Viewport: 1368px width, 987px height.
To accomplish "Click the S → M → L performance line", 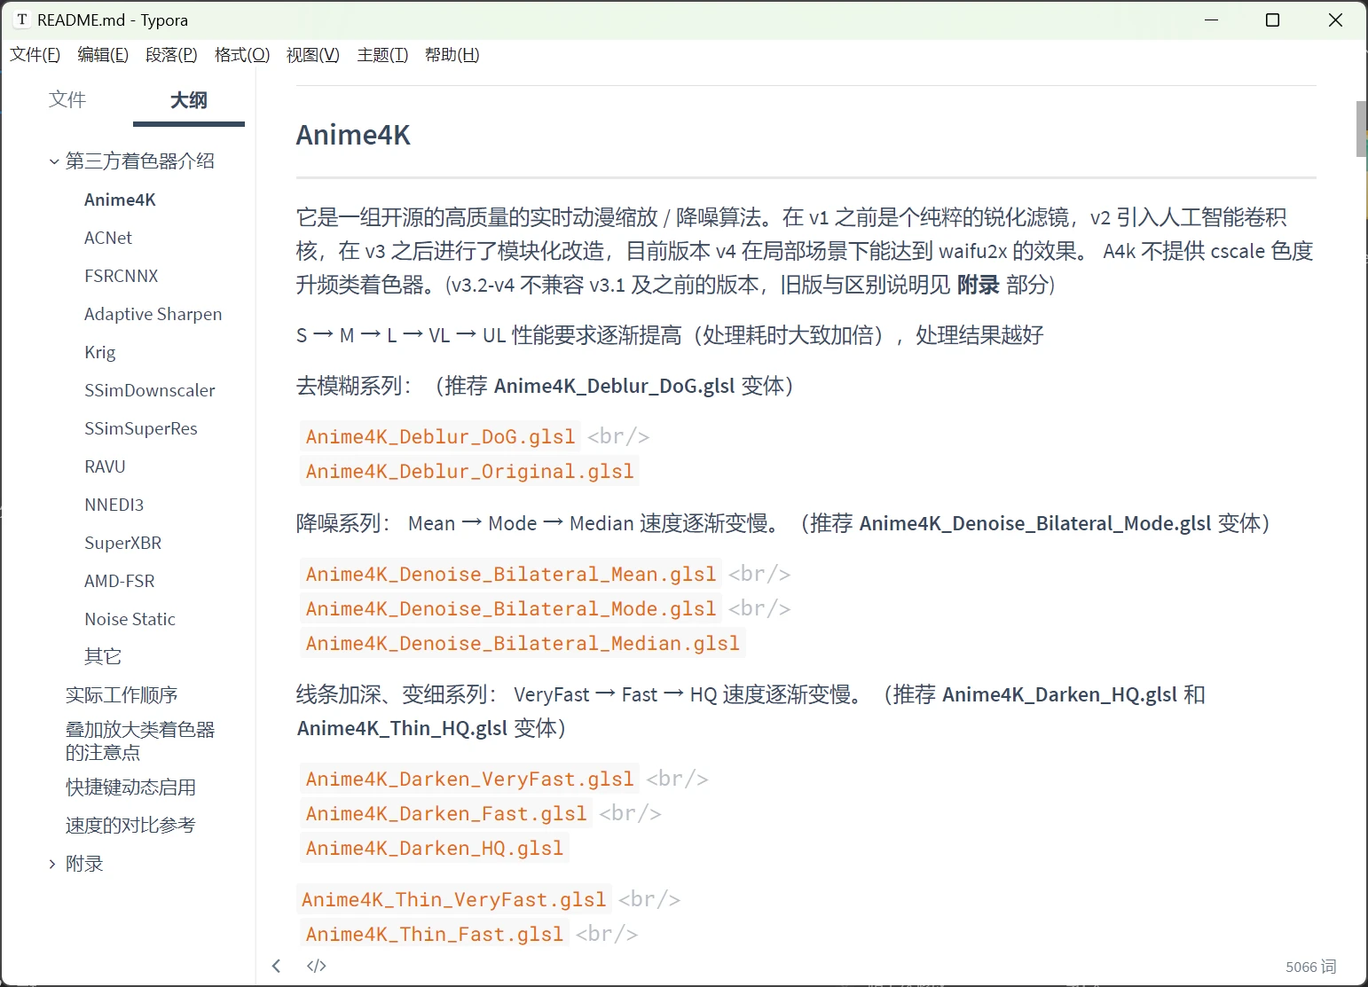I will (x=669, y=335).
